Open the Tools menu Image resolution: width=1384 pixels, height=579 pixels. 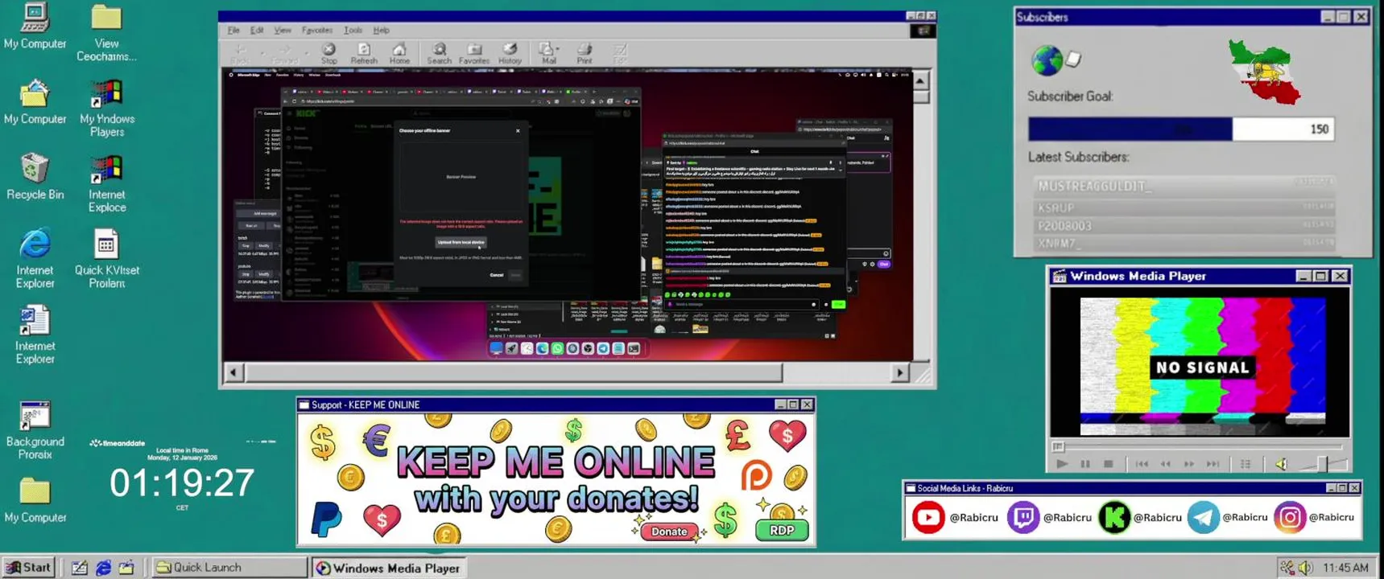pyautogui.click(x=353, y=31)
